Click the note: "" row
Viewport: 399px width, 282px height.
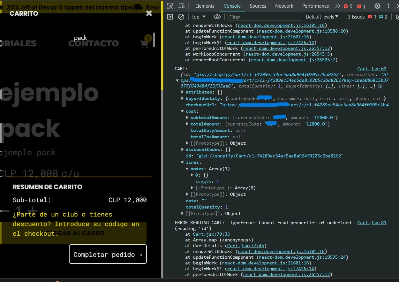[196, 201]
